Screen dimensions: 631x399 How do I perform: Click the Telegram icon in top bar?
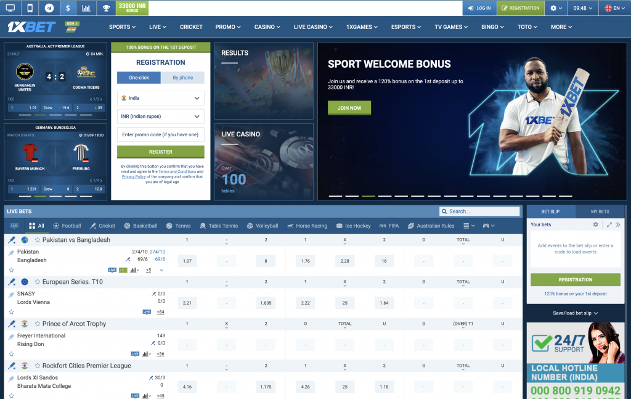pos(49,8)
